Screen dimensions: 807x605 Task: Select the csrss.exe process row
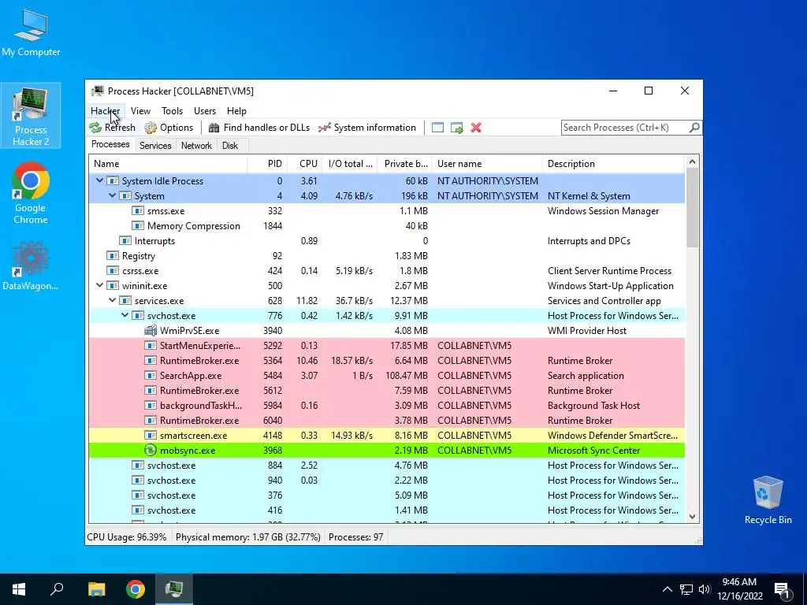(x=387, y=271)
